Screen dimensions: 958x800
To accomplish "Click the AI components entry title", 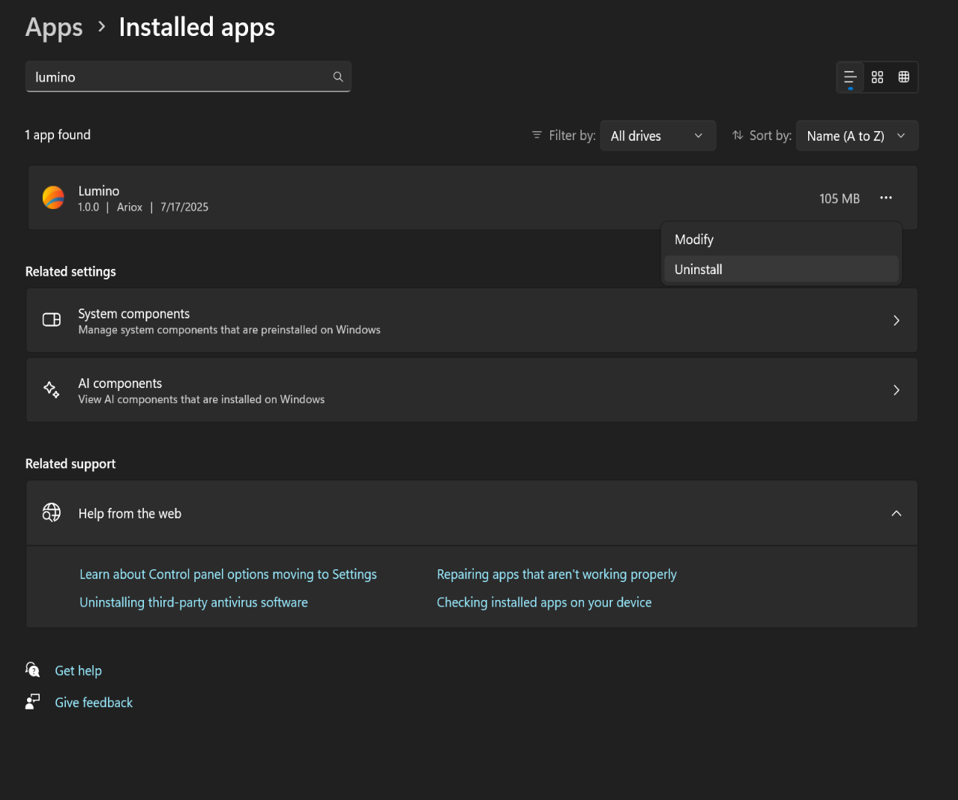I will pos(120,384).
